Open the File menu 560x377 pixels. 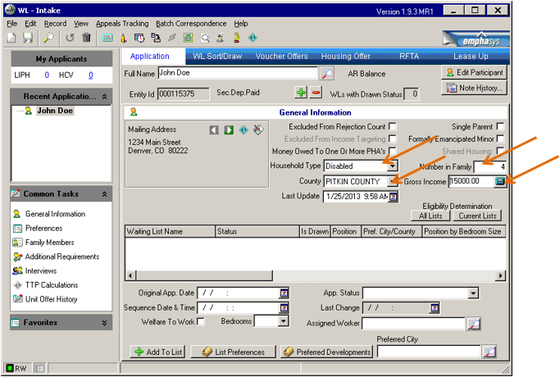tap(11, 24)
